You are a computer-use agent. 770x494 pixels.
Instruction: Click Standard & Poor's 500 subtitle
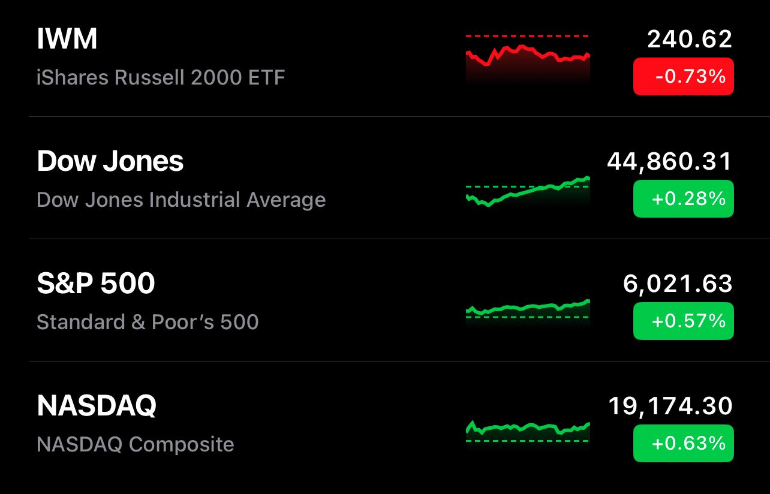pyautogui.click(x=148, y=322)
